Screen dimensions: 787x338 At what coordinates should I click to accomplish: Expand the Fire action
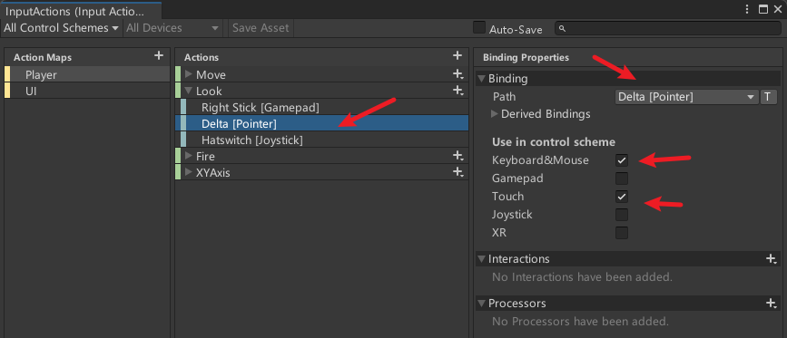pos(189,156)
